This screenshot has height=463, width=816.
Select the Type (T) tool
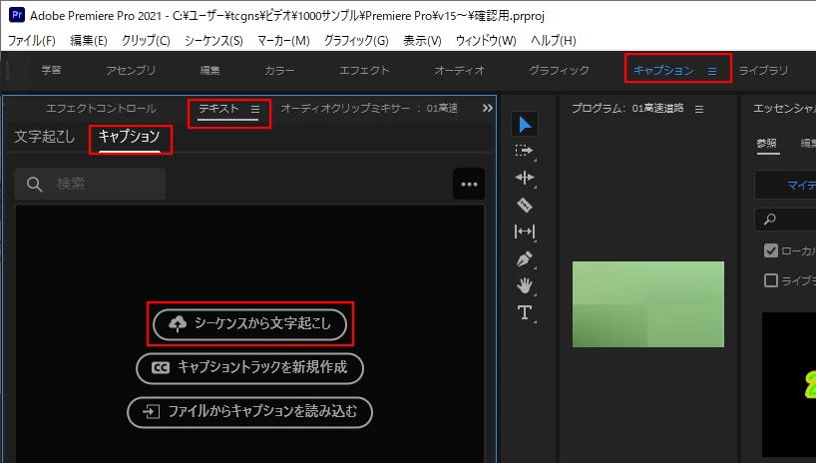[524, 312]
